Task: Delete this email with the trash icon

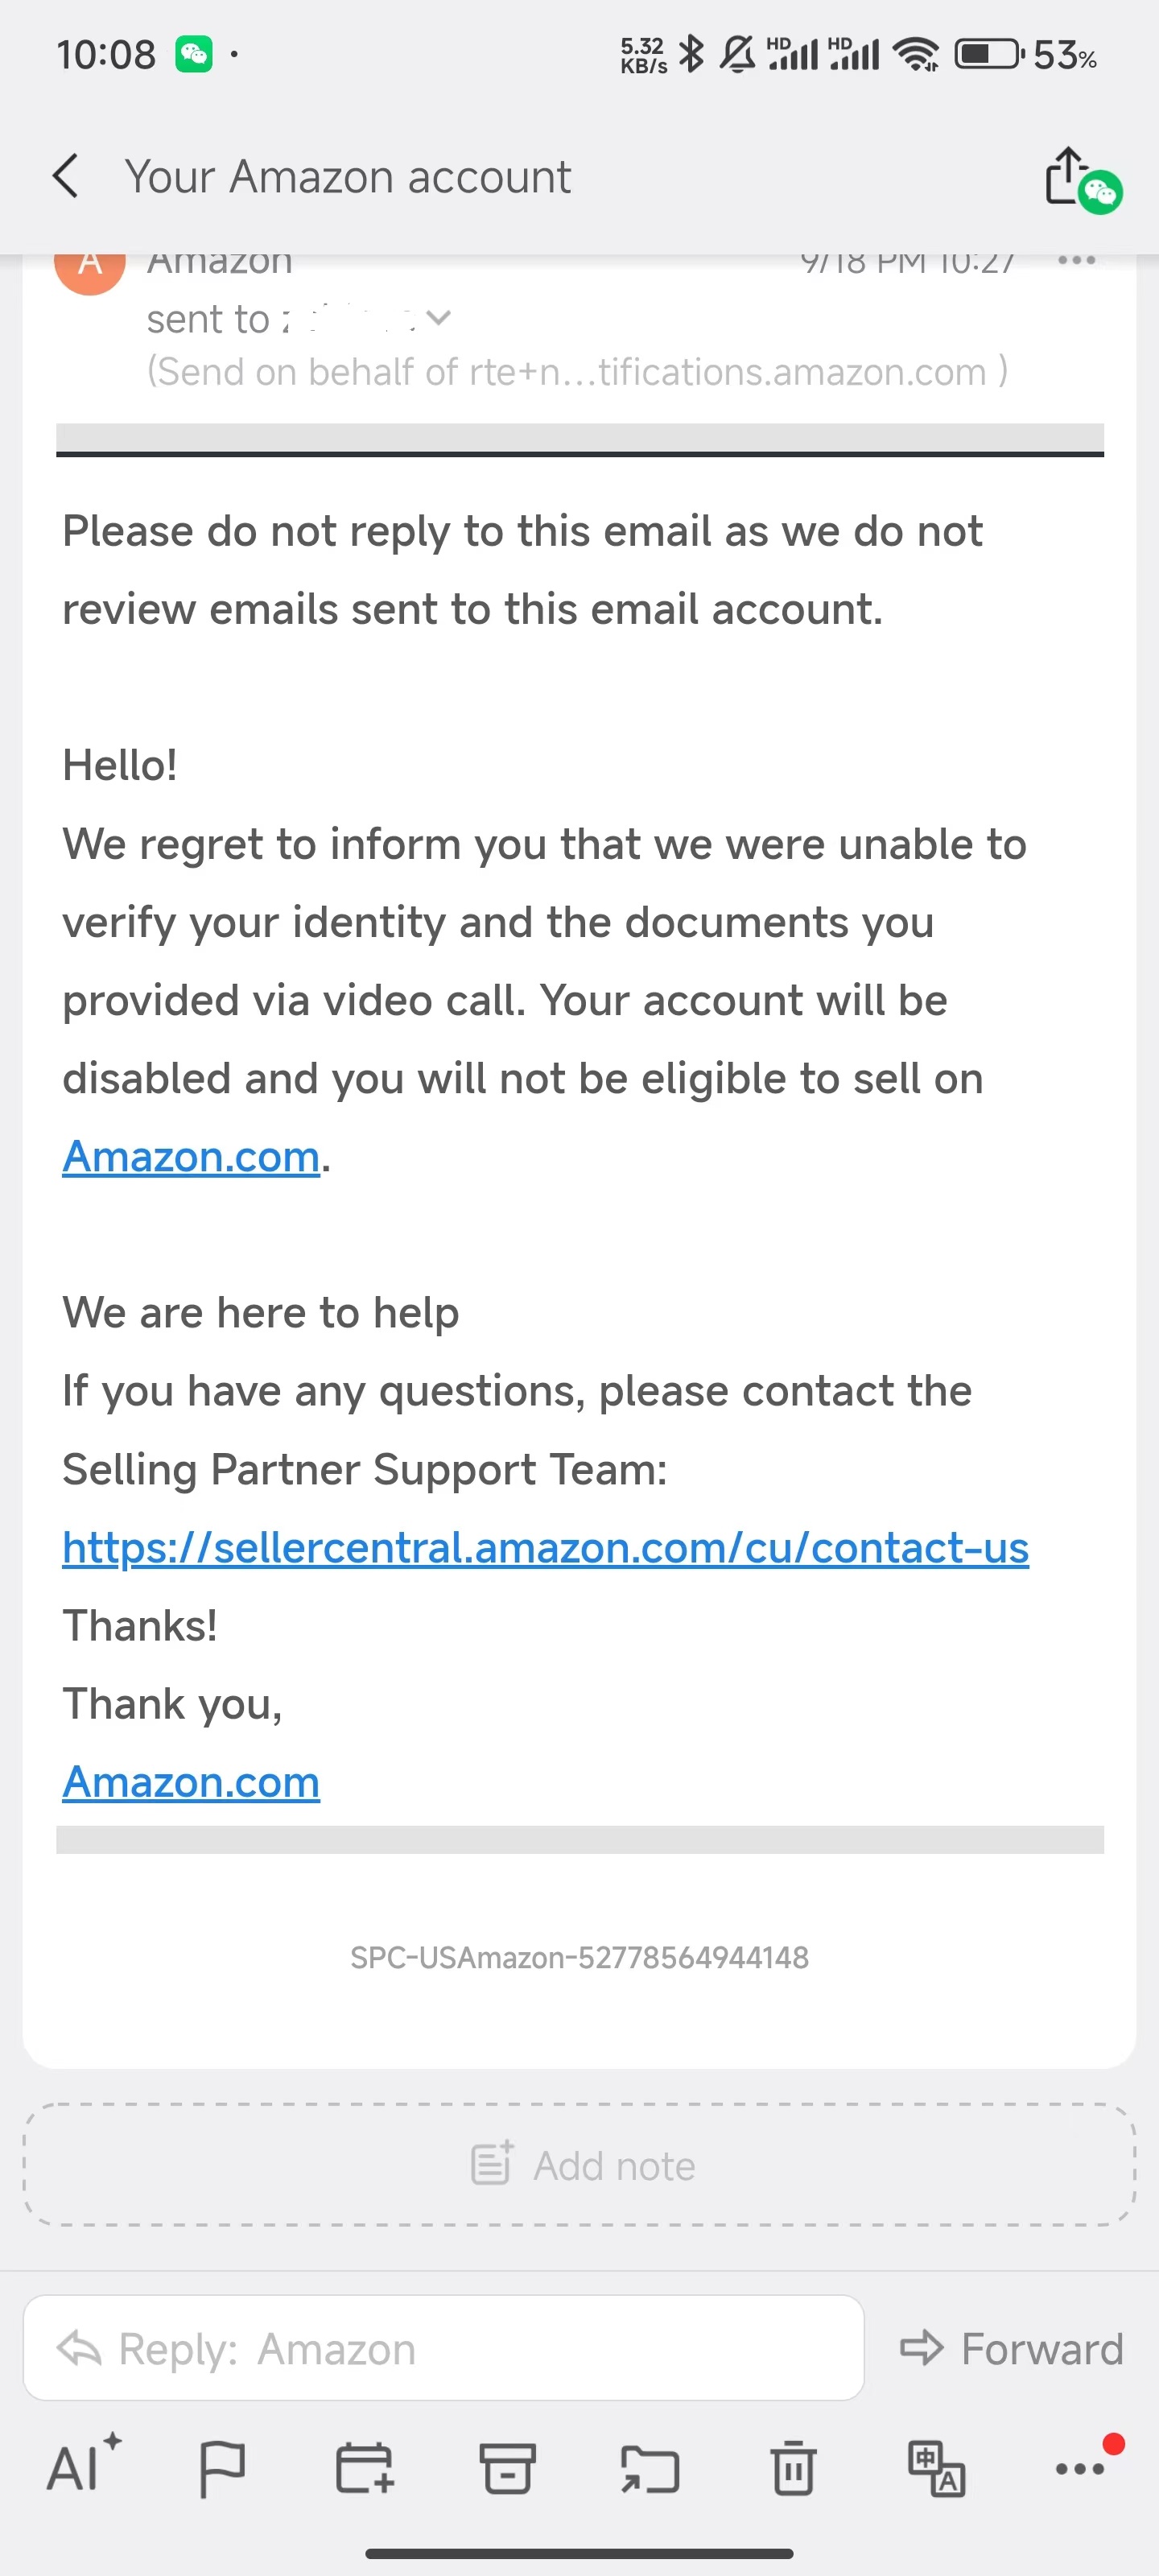Action: (x=793, y=2467)
